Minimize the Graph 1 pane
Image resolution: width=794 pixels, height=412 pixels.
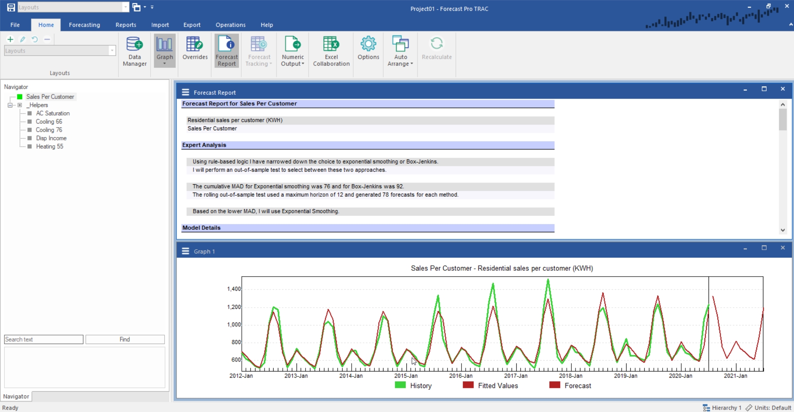745,248
